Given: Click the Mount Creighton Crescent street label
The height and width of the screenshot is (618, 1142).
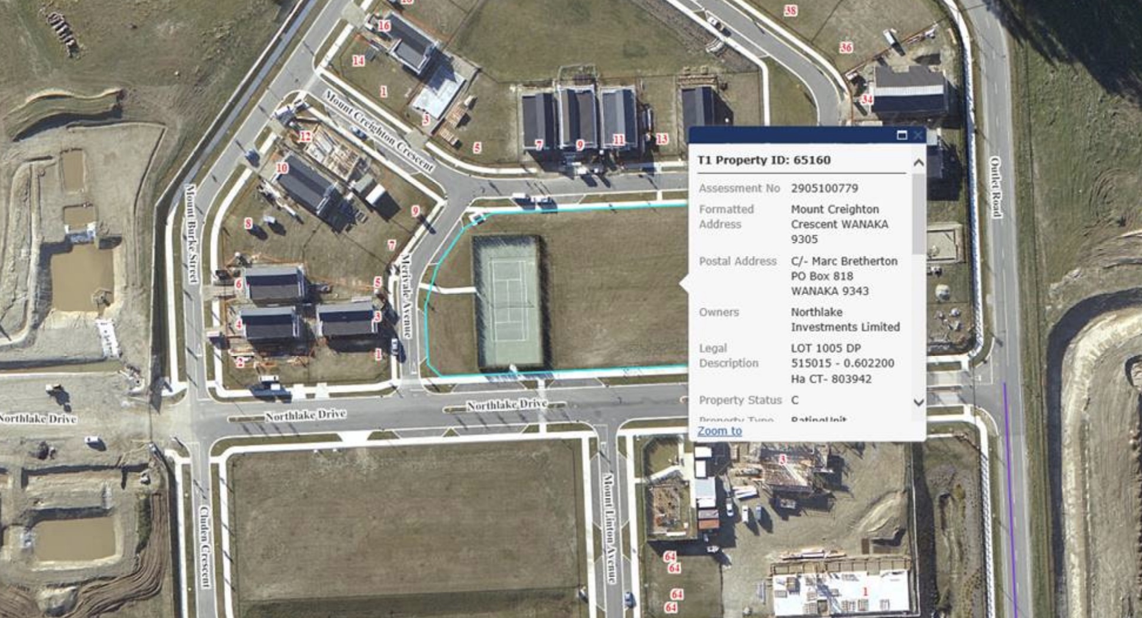Looking at the screenshot, I should (x=379, y=132).
